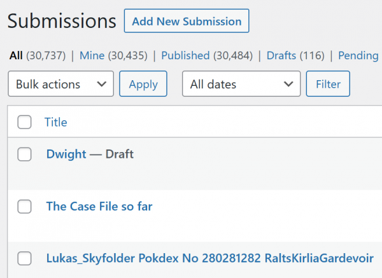382x278 pixels.
Task: Tick the select-all checkbox in header
Action: click(24, 122)
